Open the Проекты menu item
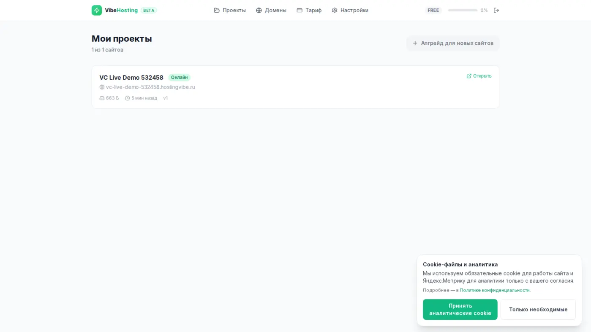Viewport: 591px width, 332px height. tap(230, 10)
